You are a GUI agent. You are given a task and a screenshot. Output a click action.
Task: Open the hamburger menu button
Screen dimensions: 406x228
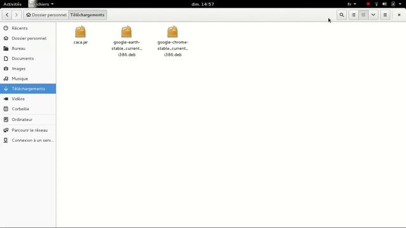(385, 15)
